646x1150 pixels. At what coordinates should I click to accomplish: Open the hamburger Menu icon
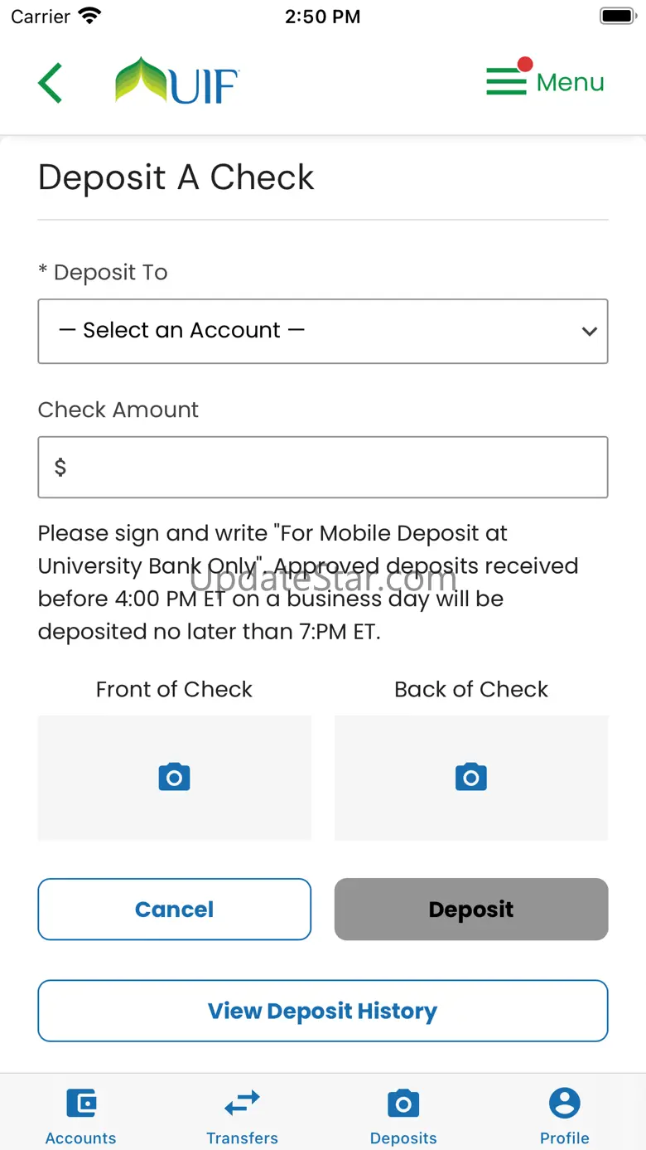pos(506,81)
